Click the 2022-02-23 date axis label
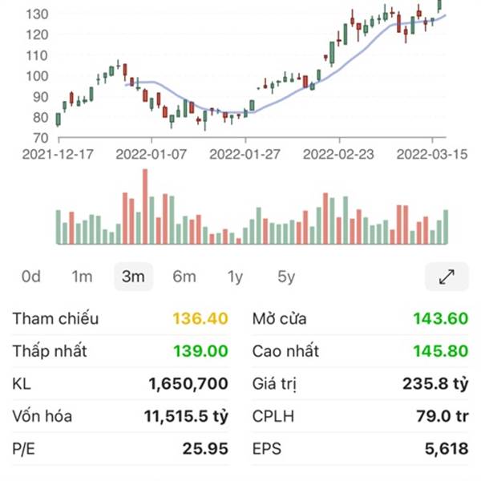This screenshot has height=481, width=481. [338, 154]
